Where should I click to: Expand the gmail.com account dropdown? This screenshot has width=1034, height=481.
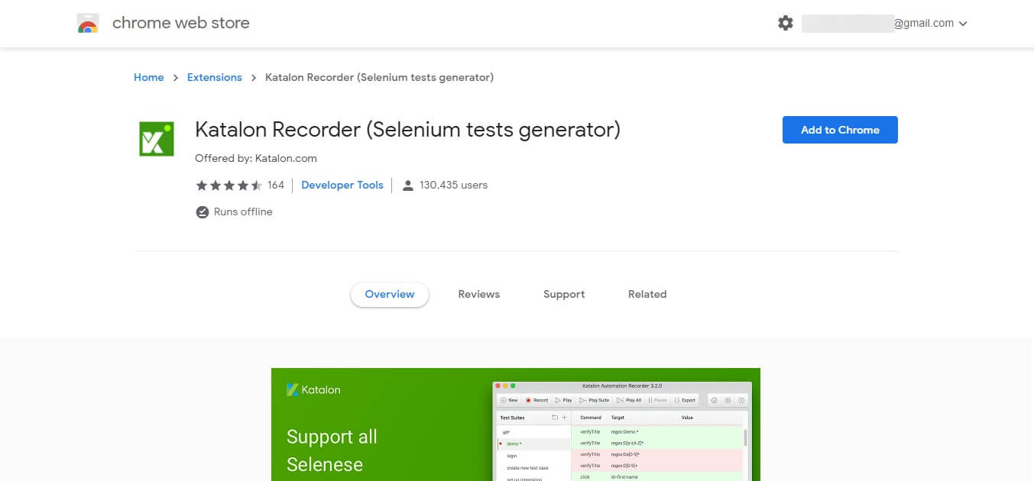point(963,24)
